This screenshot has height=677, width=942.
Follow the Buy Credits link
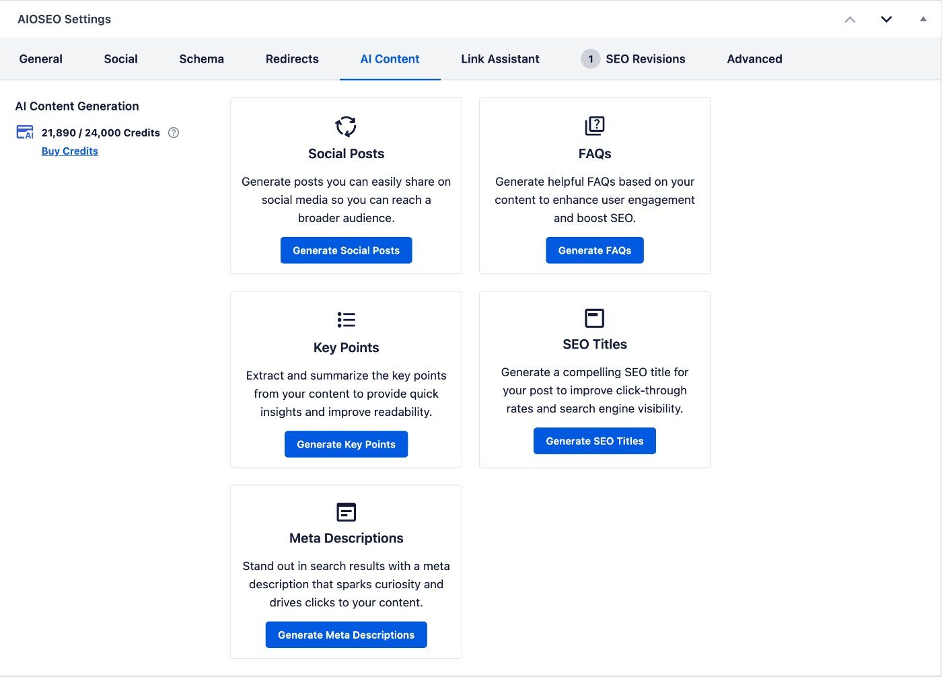click(70, 151)
